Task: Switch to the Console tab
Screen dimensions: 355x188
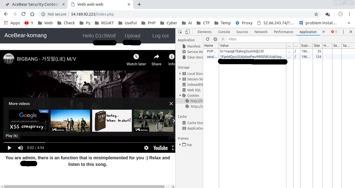Action: [x=224, y=32]
